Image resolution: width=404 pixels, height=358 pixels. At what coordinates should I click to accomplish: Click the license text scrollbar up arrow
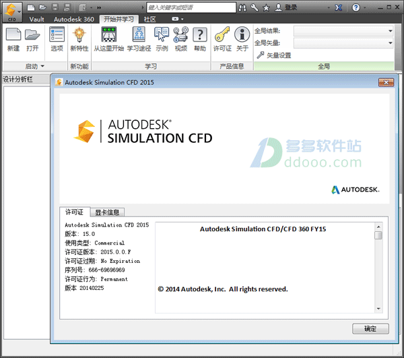point(378,227)
